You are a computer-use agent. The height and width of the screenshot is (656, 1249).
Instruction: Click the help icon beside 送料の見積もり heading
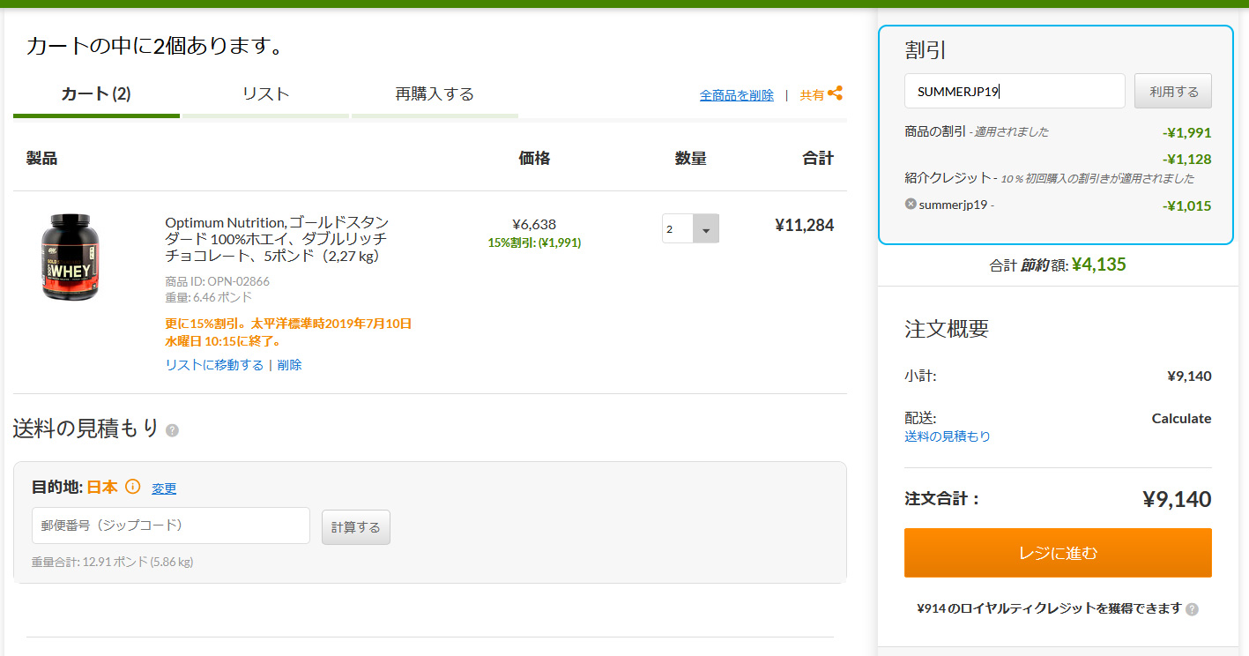coord(172,430)
